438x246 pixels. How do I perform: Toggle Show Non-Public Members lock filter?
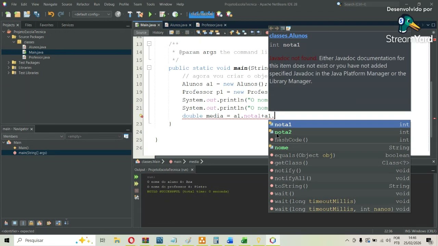(x=31, y=223)
